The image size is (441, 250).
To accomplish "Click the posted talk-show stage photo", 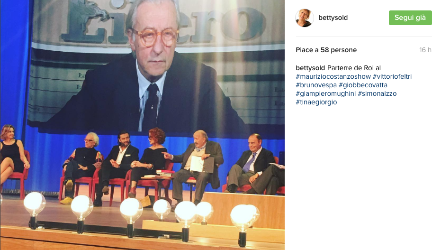I will coord(142,125).
